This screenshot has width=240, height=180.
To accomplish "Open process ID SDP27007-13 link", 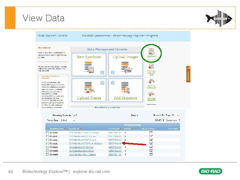I will pos(115,133).
